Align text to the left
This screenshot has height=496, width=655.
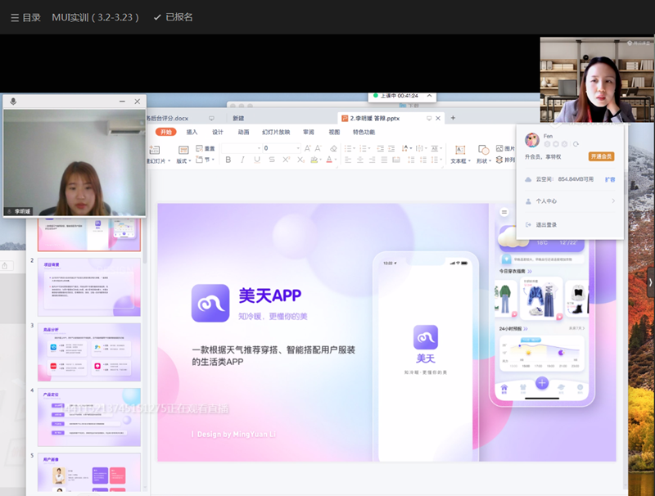348,160
